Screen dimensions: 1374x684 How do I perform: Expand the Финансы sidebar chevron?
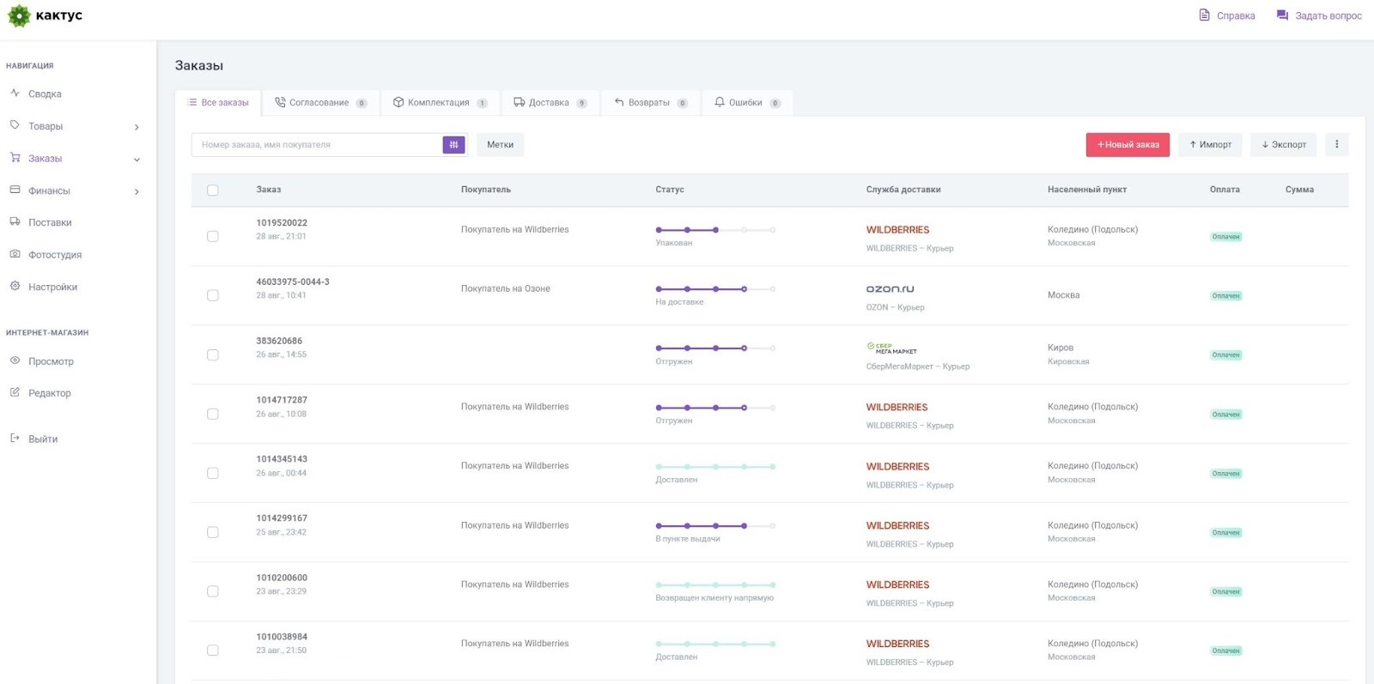[x=137, y=191]
